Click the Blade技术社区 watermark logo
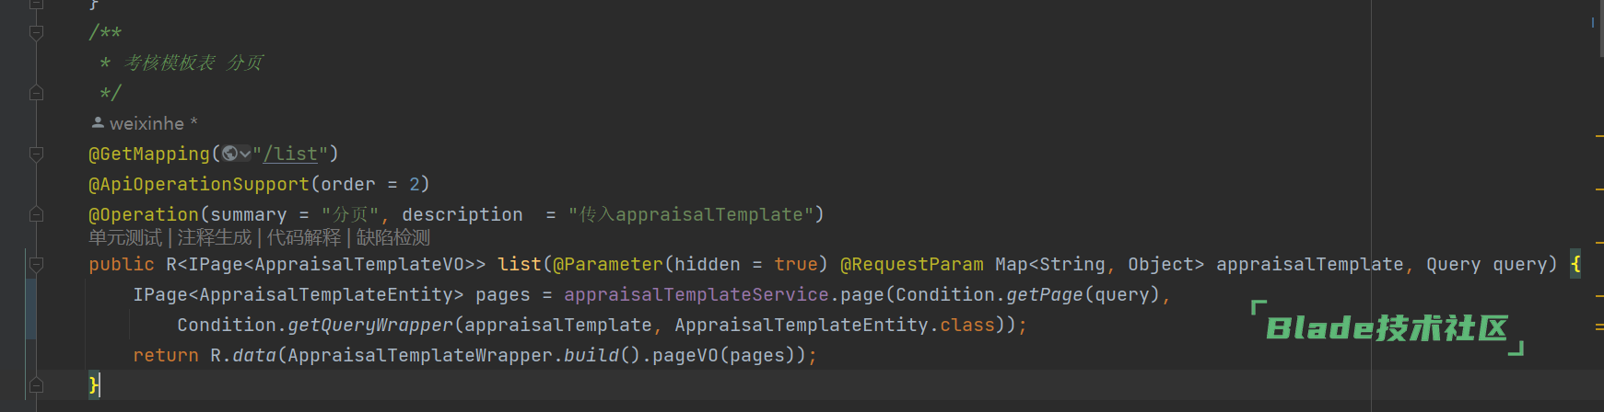Viewport: 1604px width, 412px height. [1387, 328]
